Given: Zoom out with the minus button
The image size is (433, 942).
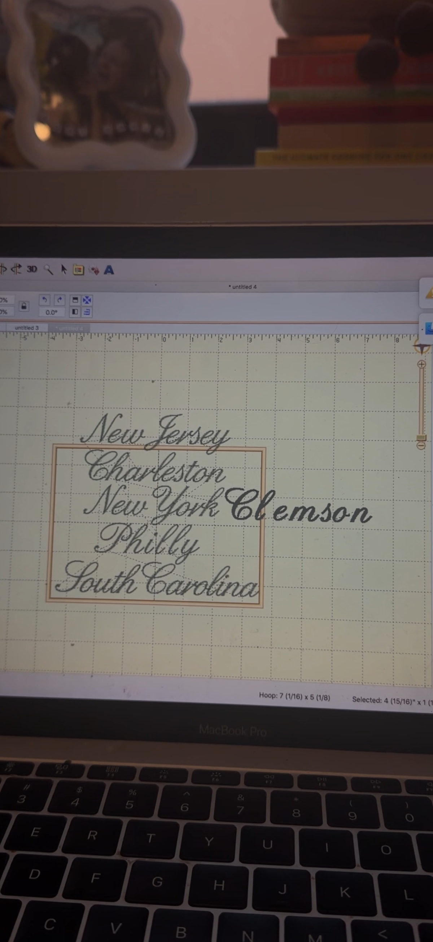Looking at the screenshot, I should (421, 446).
